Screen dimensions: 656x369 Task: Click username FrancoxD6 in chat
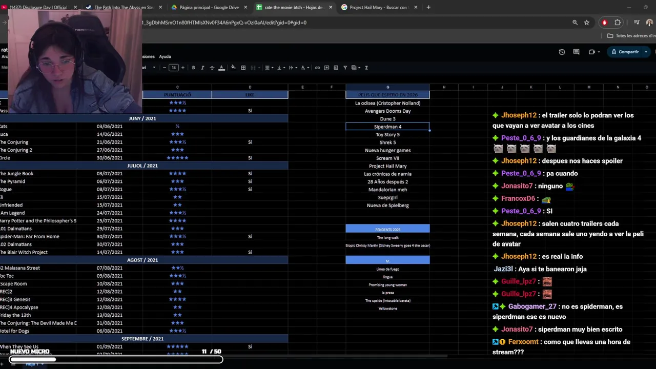pyautogui.click(x=518, y=198)
